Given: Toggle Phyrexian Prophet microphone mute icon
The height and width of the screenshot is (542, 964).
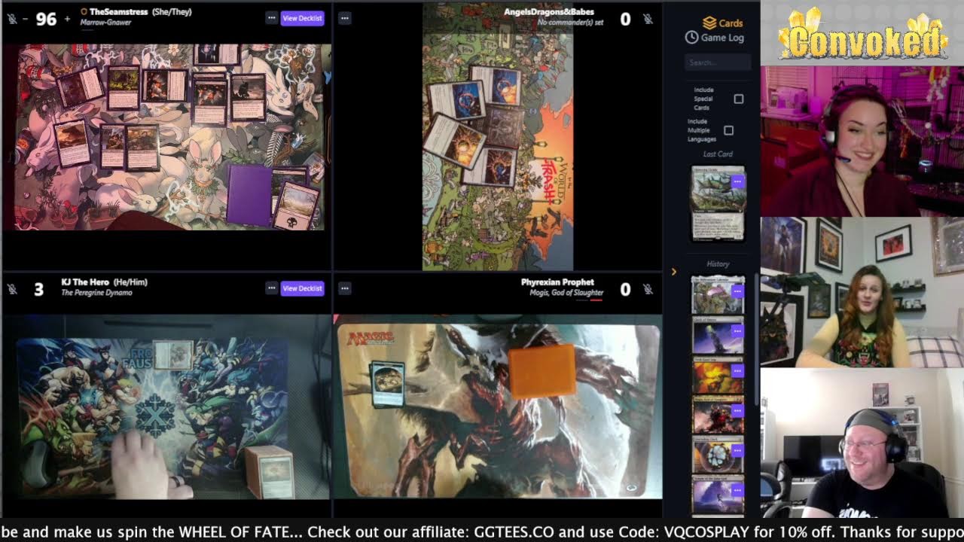Looking at the screenshot, I should coord(648,289).
